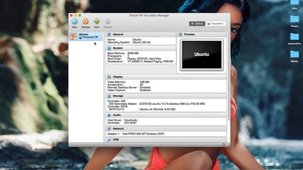
Task: Click the VT-x/AMD-V acceleration text
Action: click(151, 61)
